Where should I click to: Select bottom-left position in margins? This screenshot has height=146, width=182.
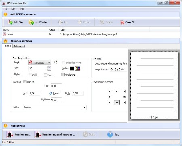point(110,103)
